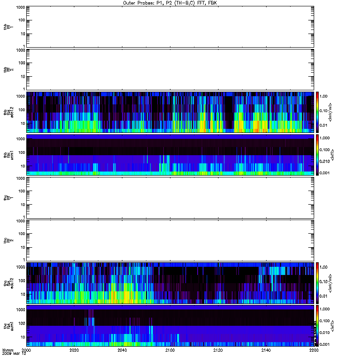Viewport: 340px width, 363px height.
Task: Click the '100' y-tick of the thc fbk scm1 panel
Action: 22,324
